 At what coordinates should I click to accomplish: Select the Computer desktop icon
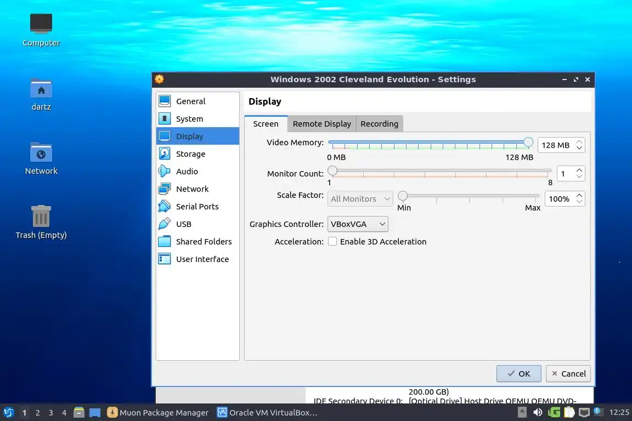[41, 23]
